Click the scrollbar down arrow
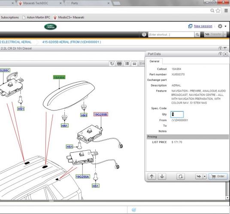Image resolution: width=230 pixels, height=214 pixels. point(227,198)
